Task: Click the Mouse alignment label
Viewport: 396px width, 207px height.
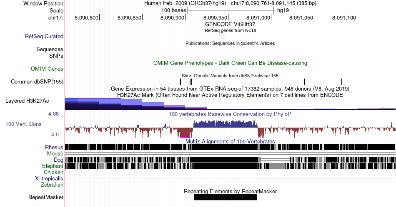Action: pos(55,154)
